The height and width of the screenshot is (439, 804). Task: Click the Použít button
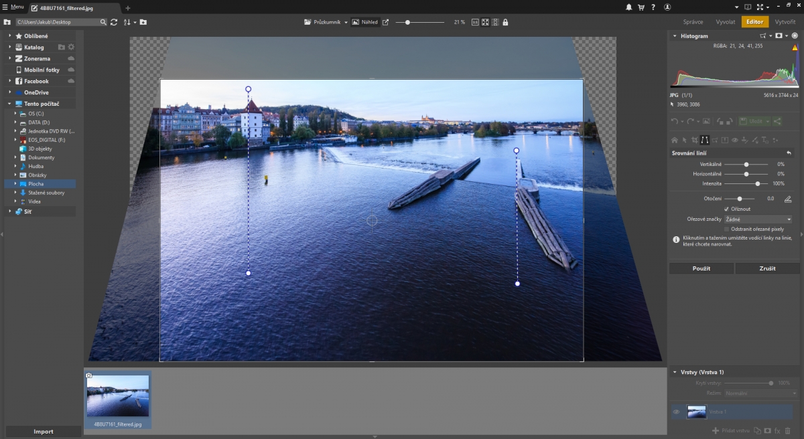[701, 268]
